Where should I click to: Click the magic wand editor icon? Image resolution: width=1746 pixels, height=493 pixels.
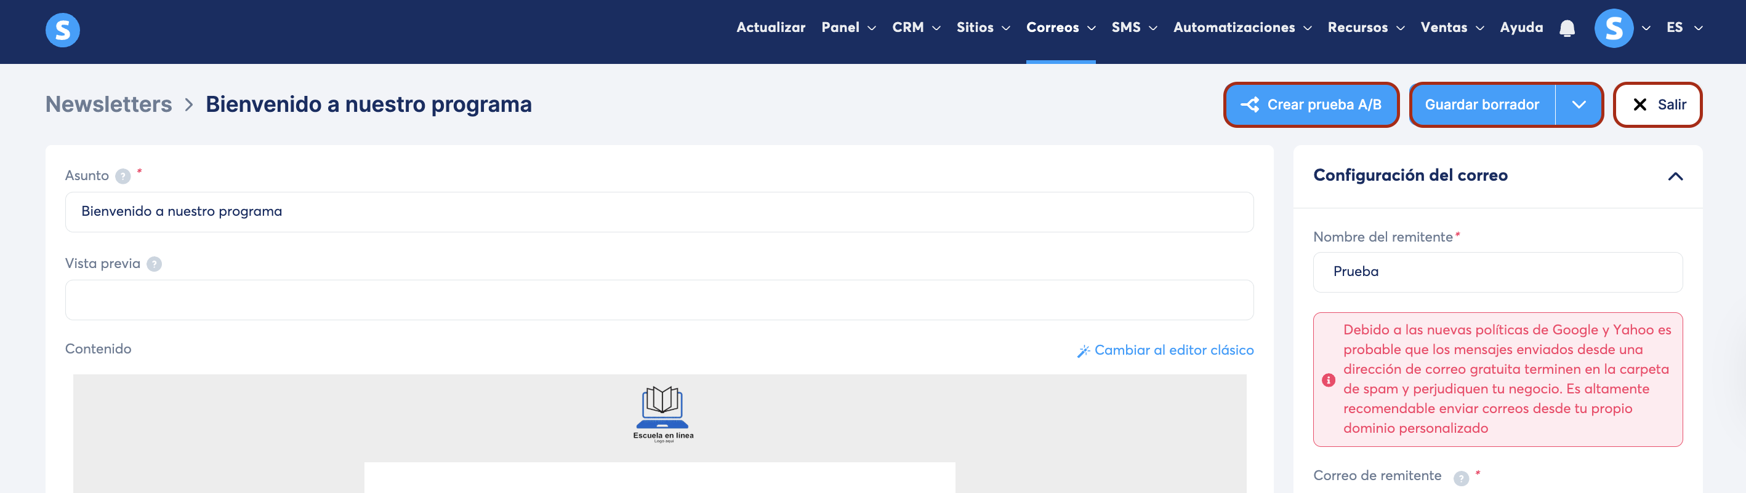coord(1083,351)
